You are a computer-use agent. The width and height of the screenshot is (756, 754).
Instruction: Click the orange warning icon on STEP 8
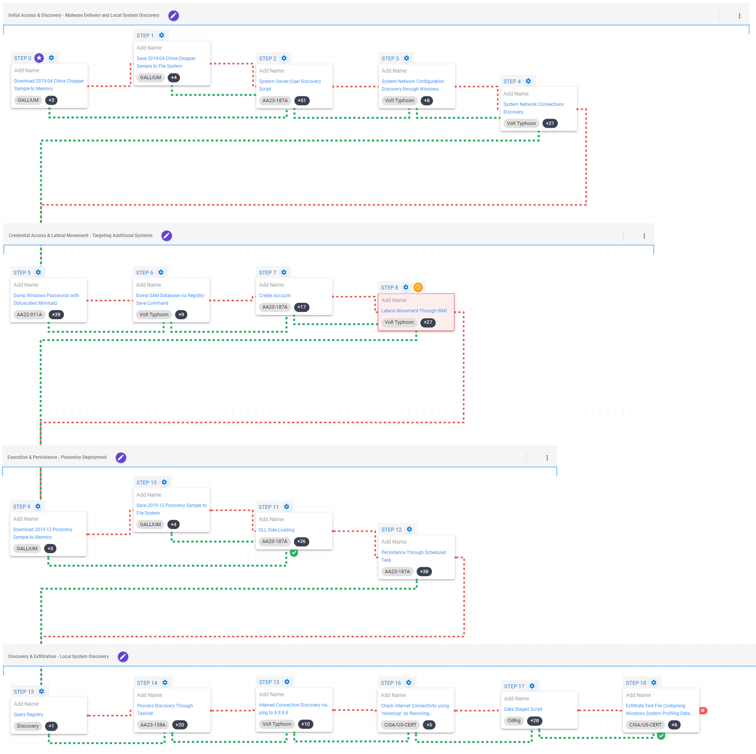(418, 287)
